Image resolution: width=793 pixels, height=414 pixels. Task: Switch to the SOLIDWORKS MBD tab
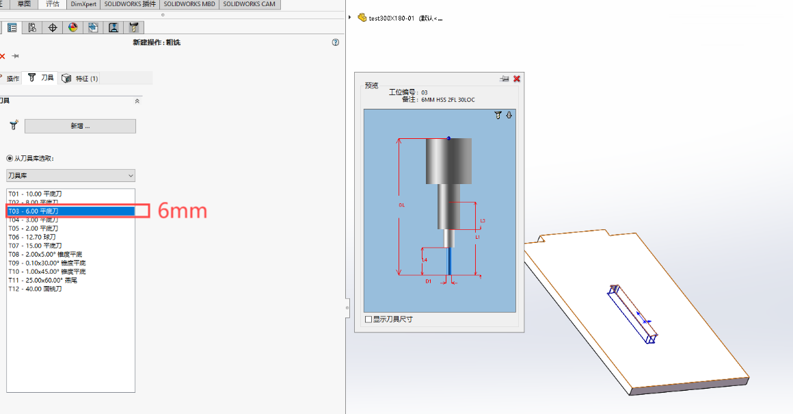(189, 4)
